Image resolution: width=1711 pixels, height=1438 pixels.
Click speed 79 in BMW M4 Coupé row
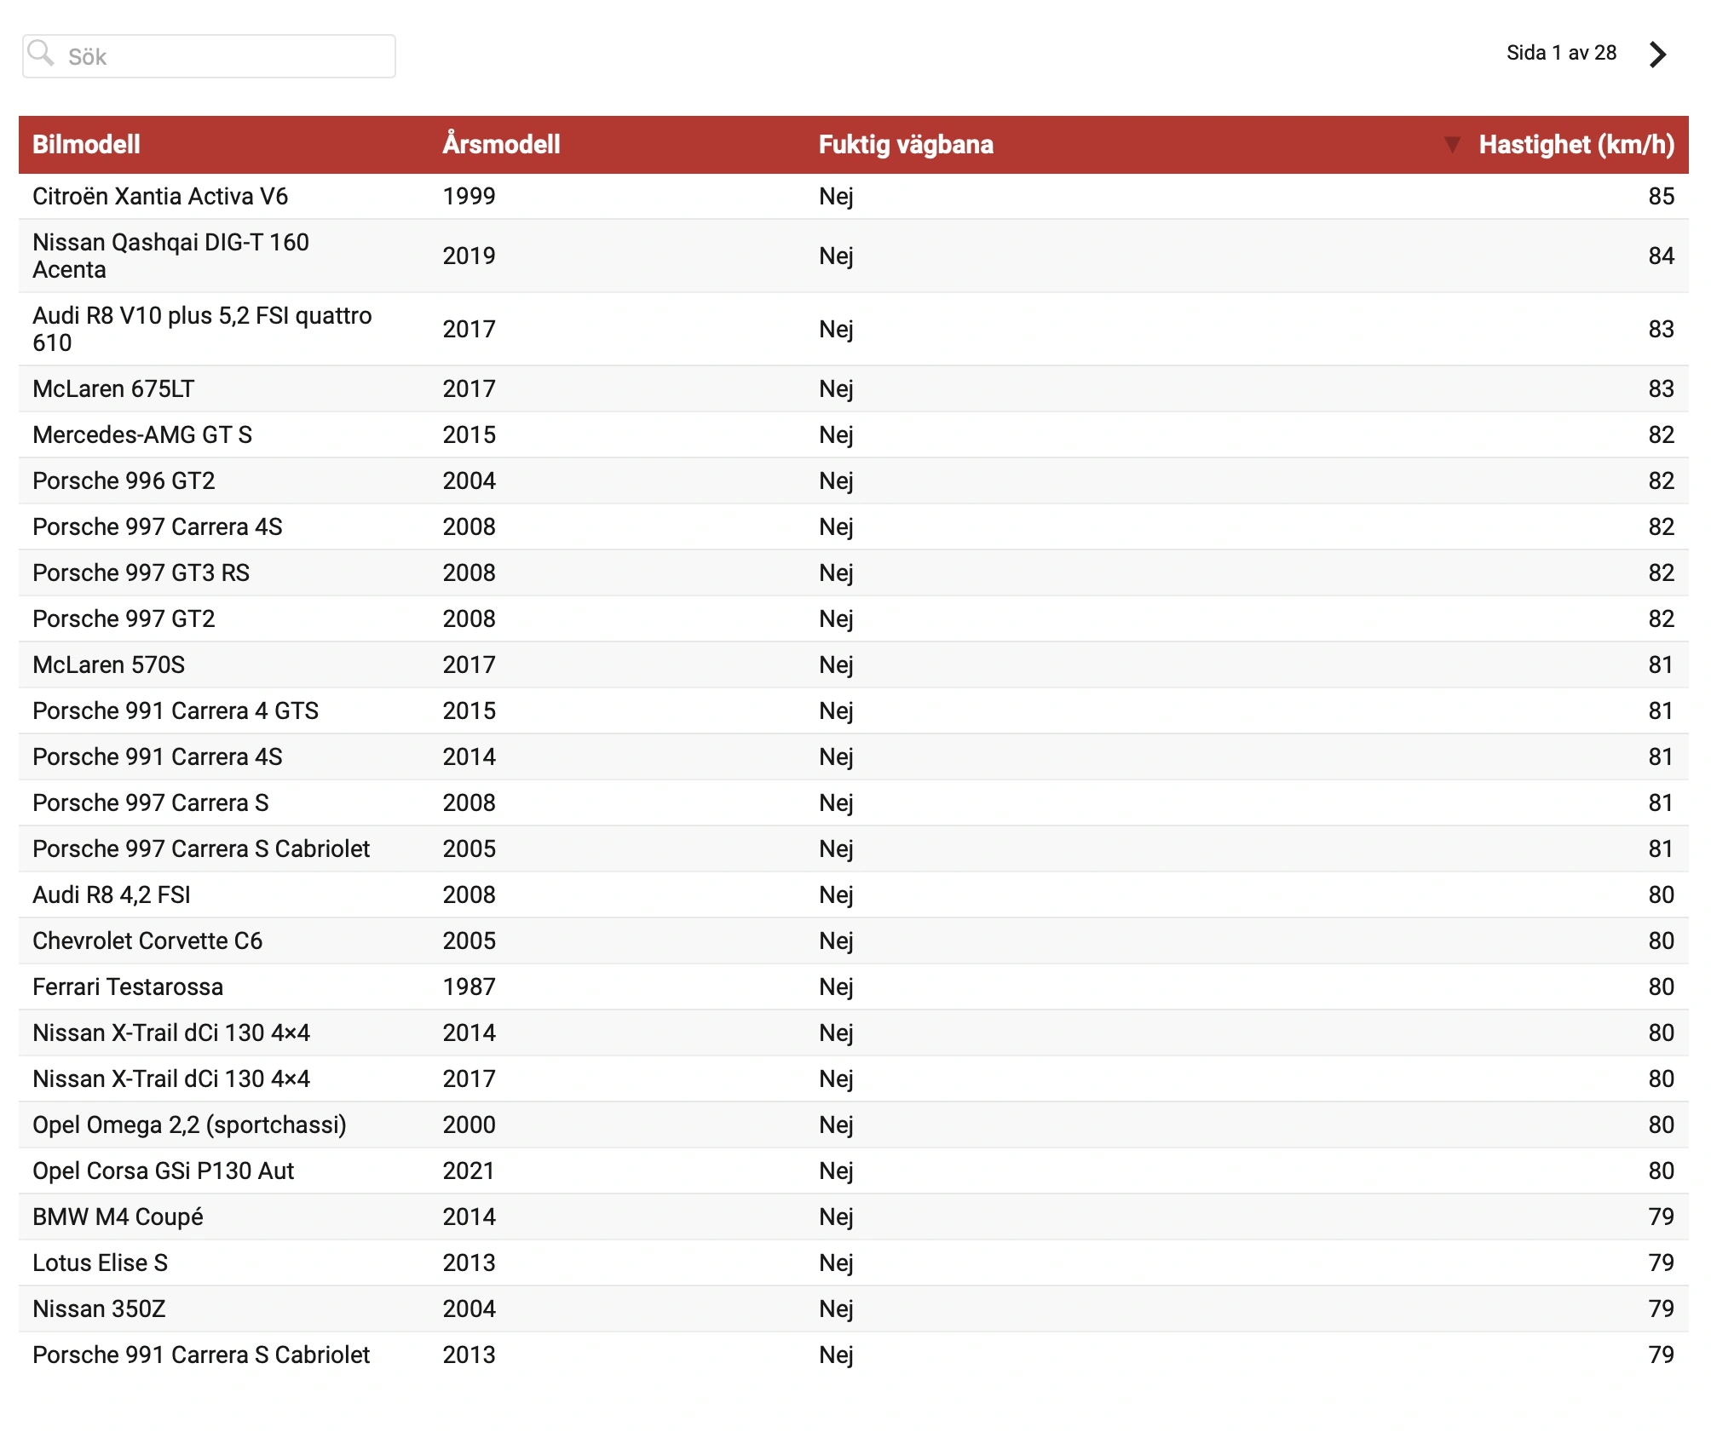(x=1661, y=1217)
